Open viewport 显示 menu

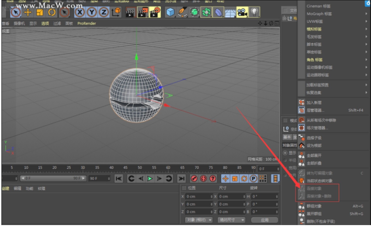click(33, 24)
